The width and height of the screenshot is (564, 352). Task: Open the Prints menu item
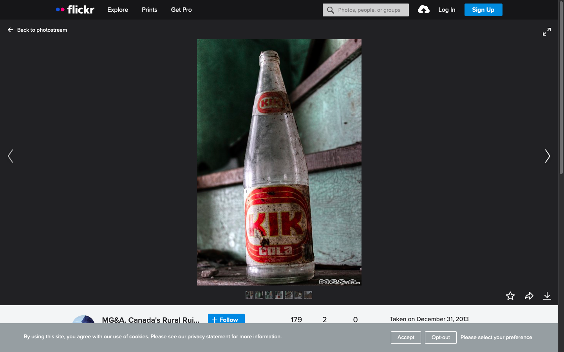[x=150, y=10]
